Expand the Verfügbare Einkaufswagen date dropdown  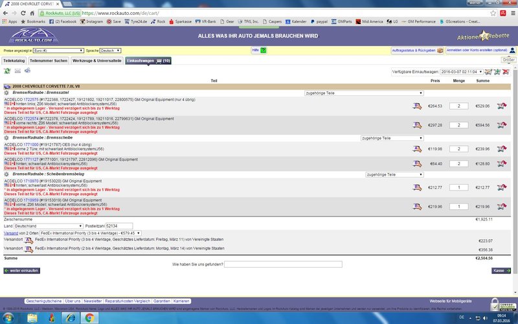(x=461, y=71)
